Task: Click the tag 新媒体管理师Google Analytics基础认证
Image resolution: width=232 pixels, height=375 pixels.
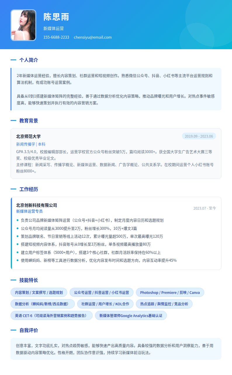Action: (x=131, y=316)
